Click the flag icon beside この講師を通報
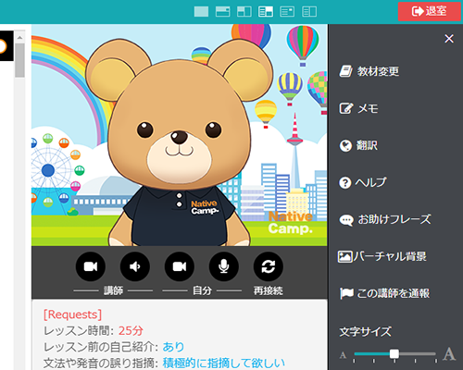 tap(346, 293)
